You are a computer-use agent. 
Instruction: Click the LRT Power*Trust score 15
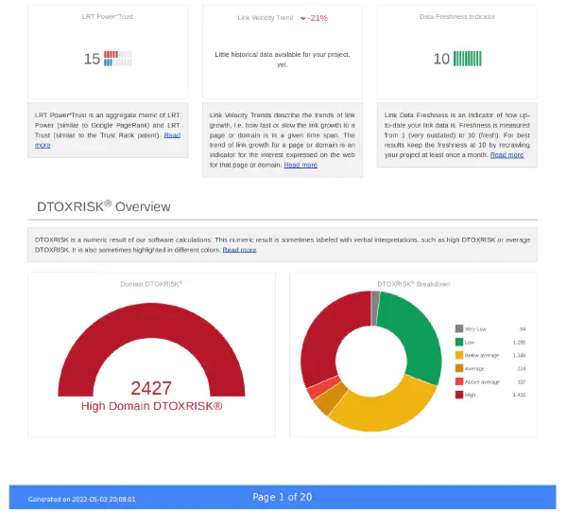pyautogui.click(x=92, y=59)
